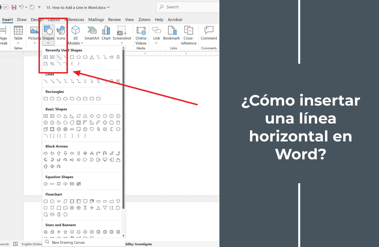Screen dimensions: 379x247
Task: Click the Save icon in title bar
Action: (14, 7)
